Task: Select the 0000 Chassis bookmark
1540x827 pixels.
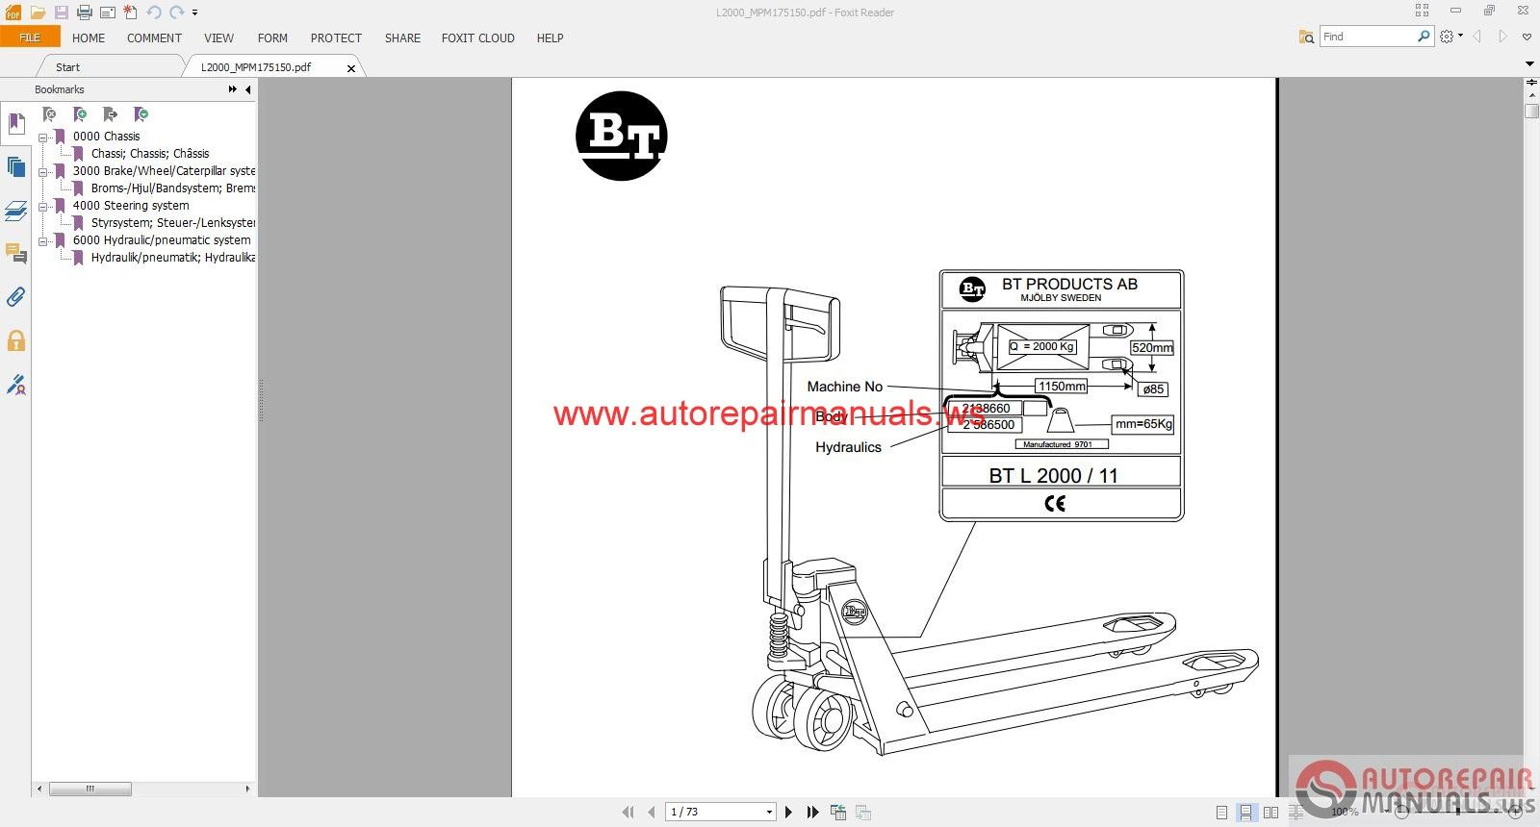Action: (106, 137)
